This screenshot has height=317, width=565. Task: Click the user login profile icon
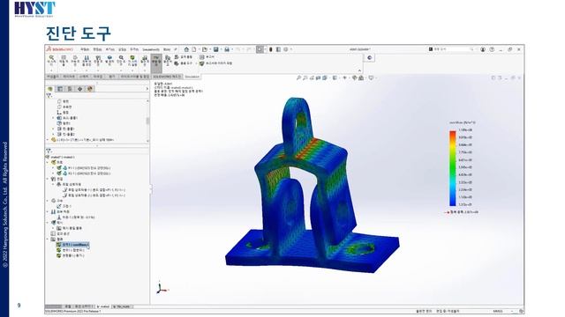483,49
